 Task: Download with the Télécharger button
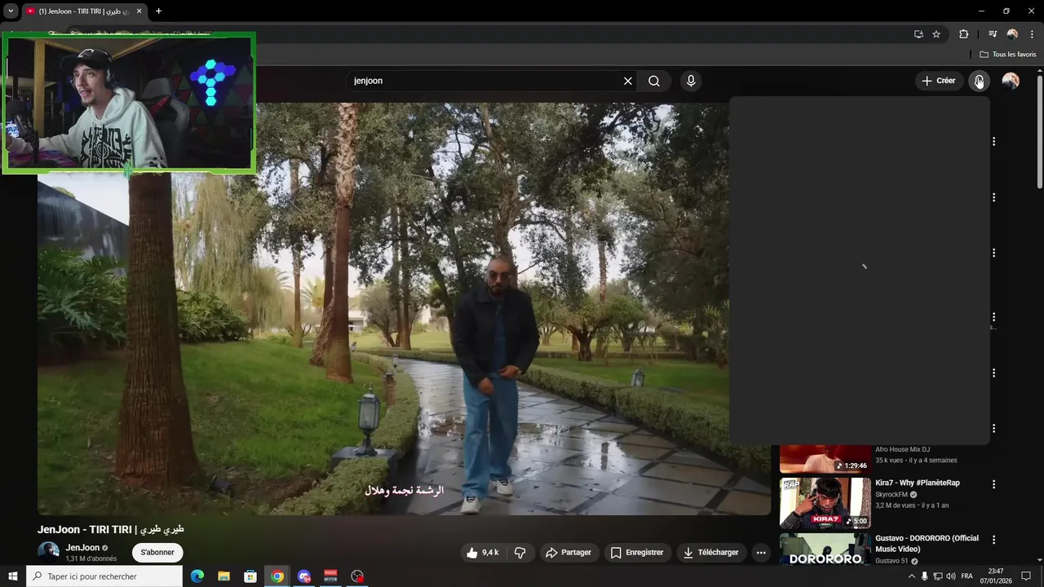[711, 553]
